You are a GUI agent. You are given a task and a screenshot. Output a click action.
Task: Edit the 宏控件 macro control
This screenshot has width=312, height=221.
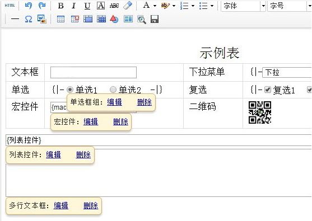pyautogui.click(x=91, y=121)
